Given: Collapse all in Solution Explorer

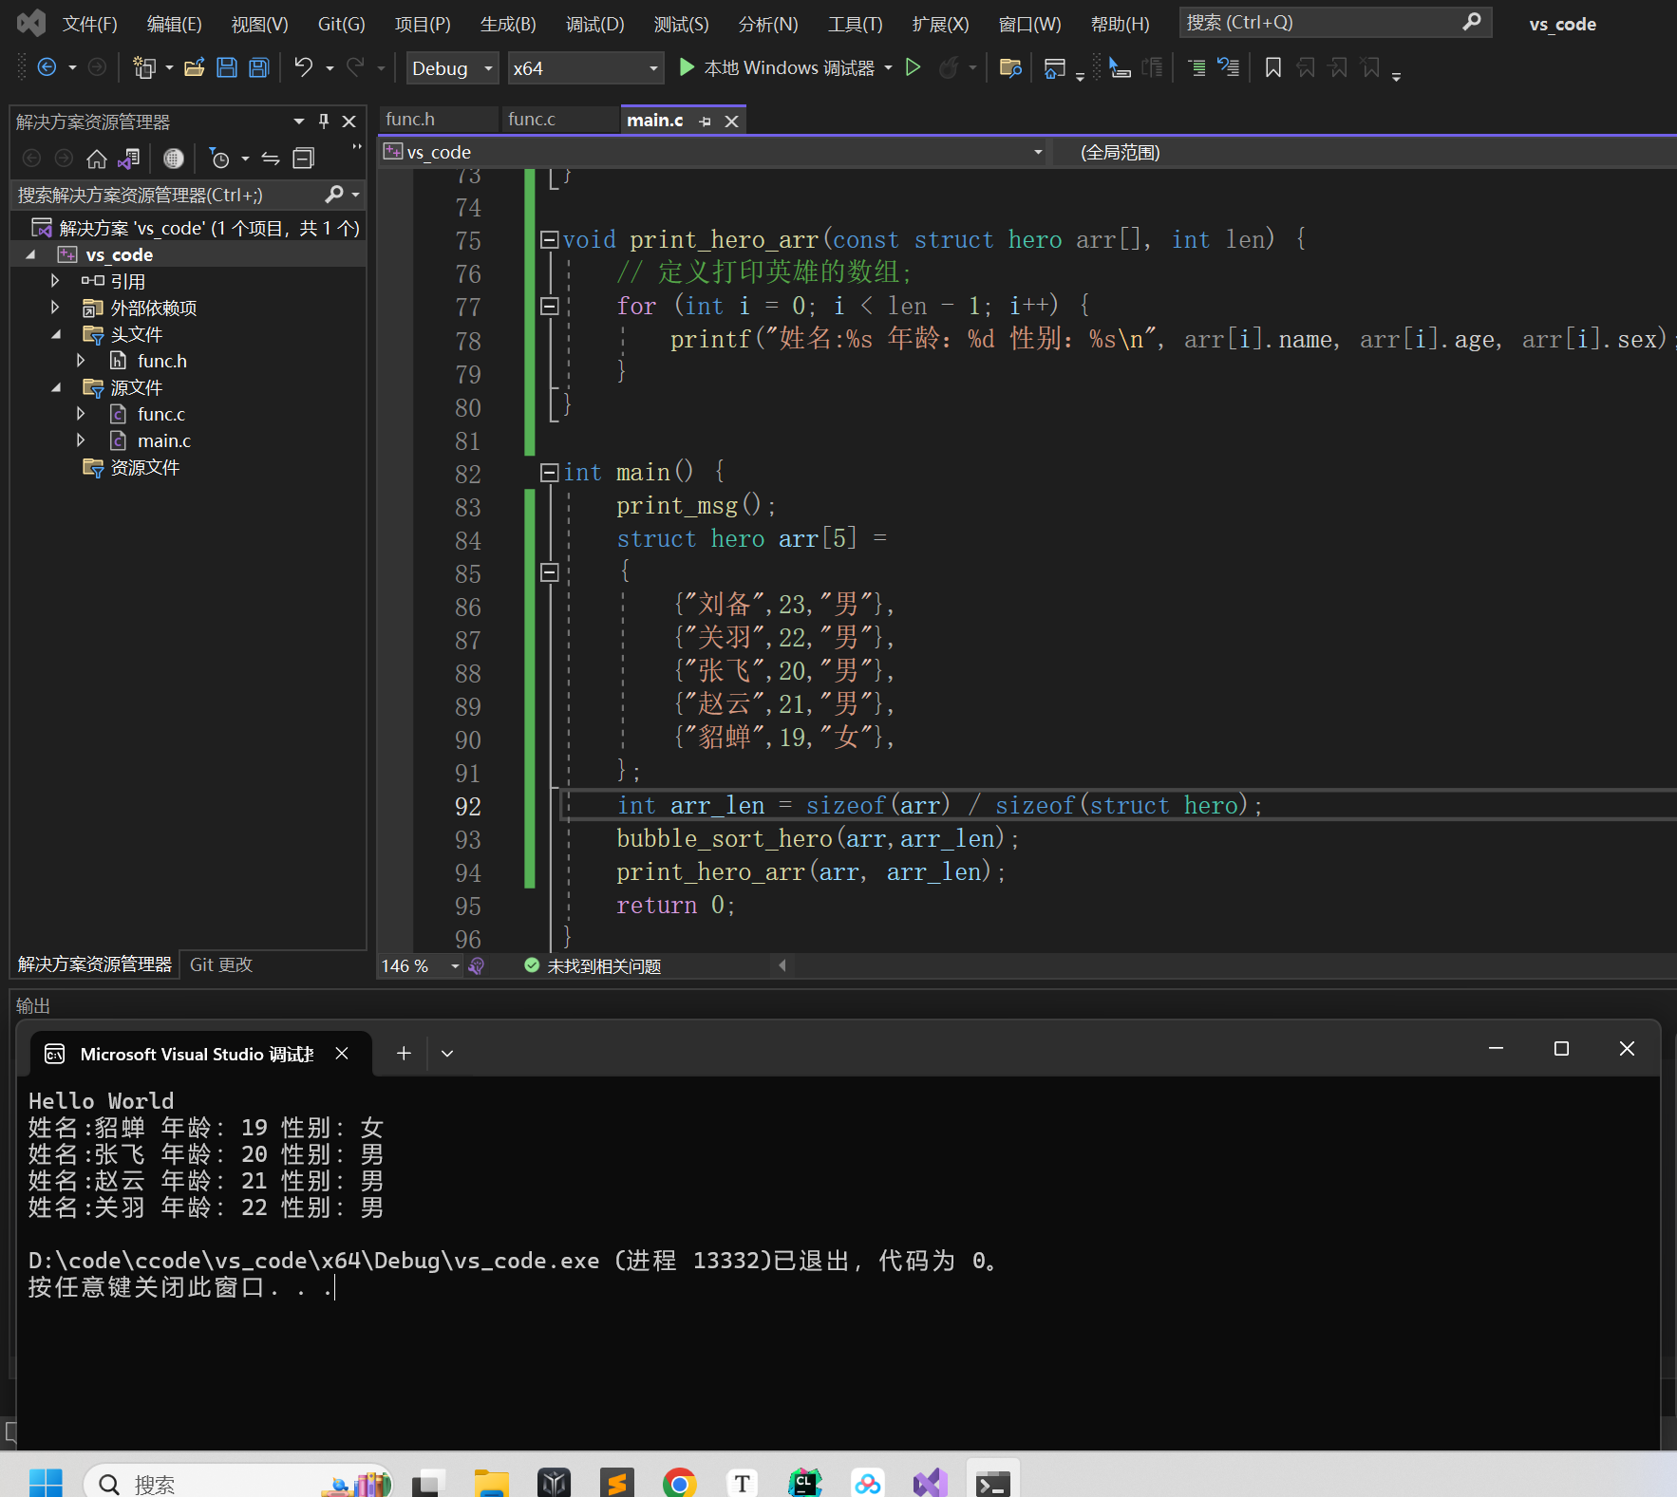Looking at the screenshot, I should tap(304, 159).
